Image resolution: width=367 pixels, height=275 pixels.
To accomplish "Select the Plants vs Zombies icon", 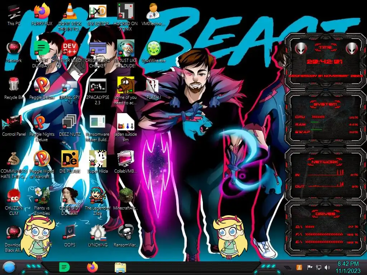I will point(42,202).
